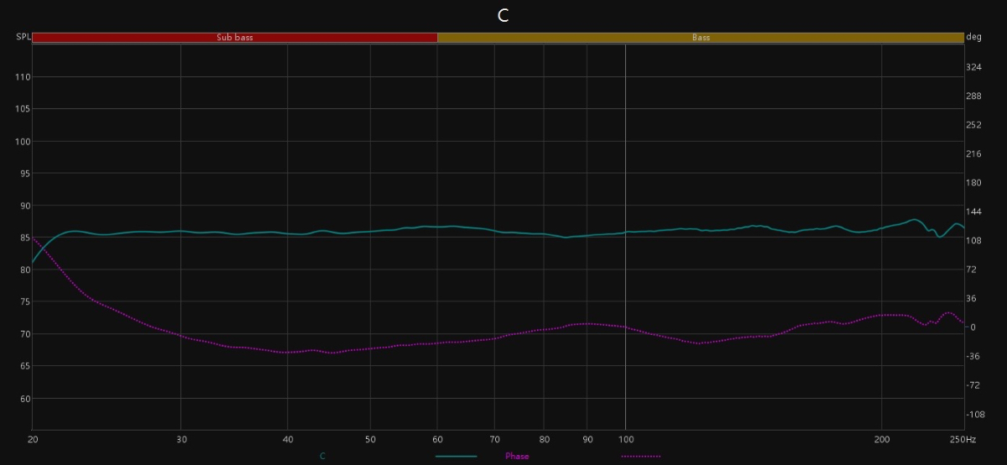Click the 324 degree phase axis value
Screen dimensions: 1007x465
(974, 67)
